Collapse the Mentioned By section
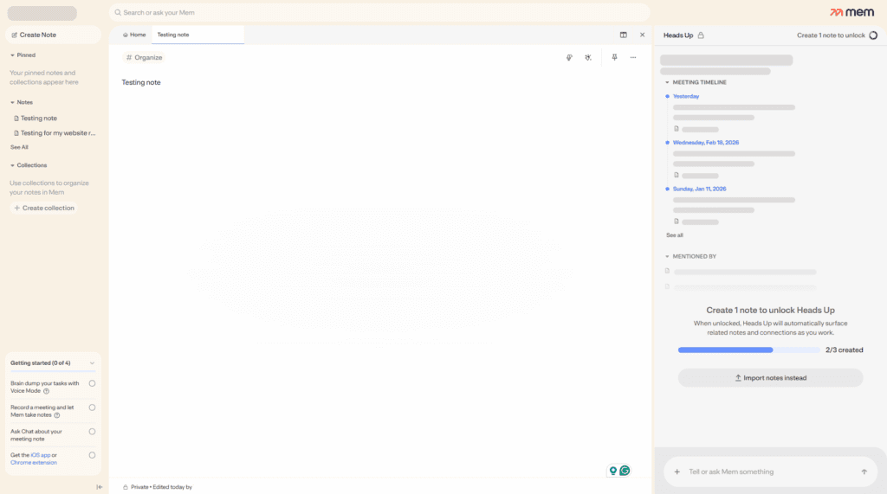This screenshot has width=887, height=494. [668, 257]
